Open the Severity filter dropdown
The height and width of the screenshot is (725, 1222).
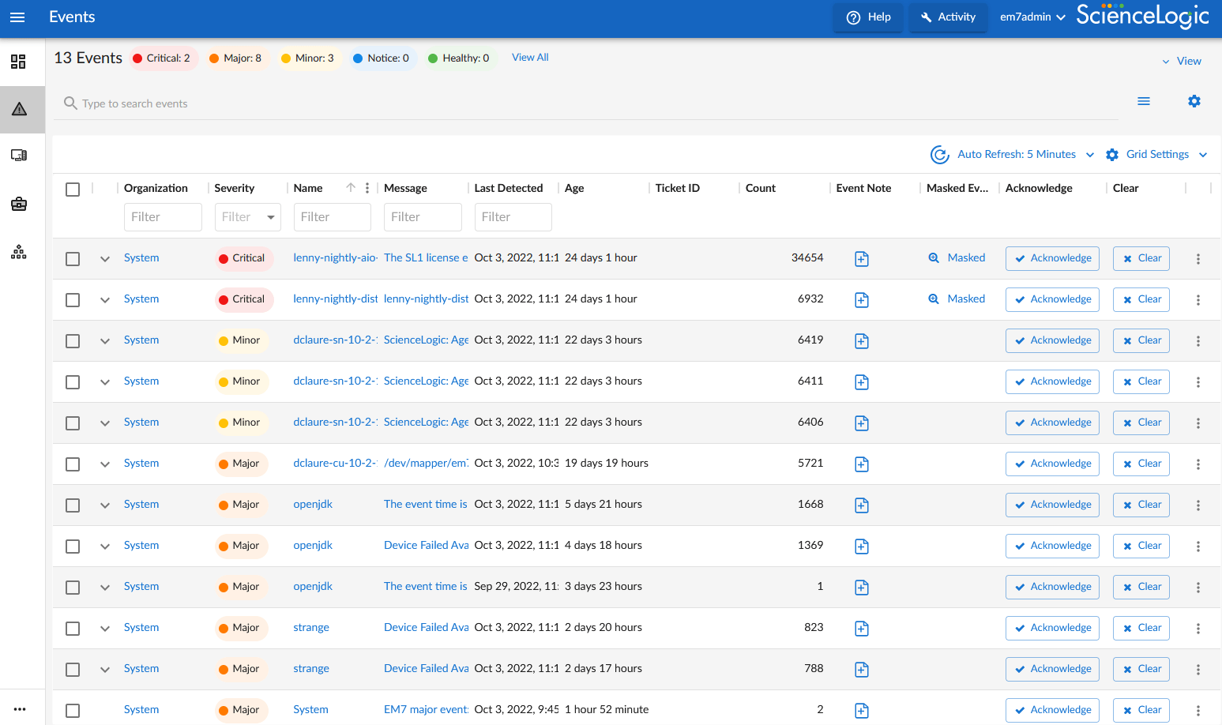[x=248, y=217]
